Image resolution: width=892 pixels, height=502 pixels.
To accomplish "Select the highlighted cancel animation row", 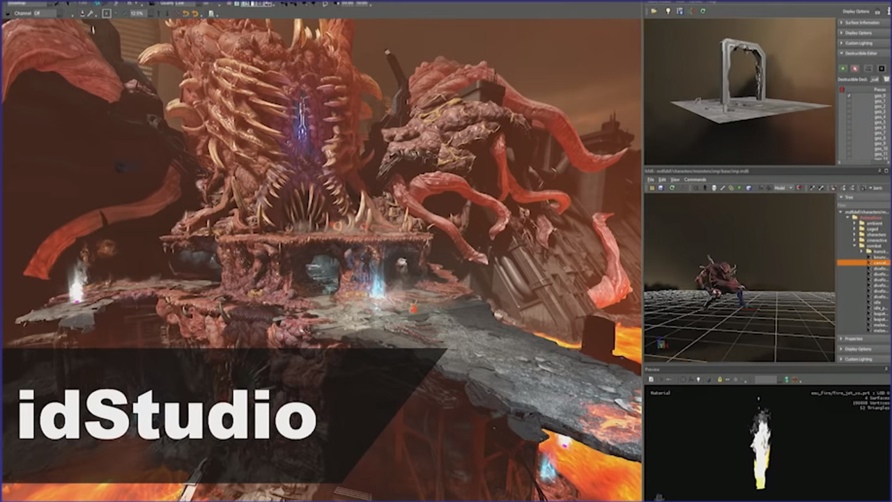I will click(863, 262).
